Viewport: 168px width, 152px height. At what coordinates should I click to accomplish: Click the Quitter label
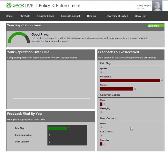pos(103,68)
